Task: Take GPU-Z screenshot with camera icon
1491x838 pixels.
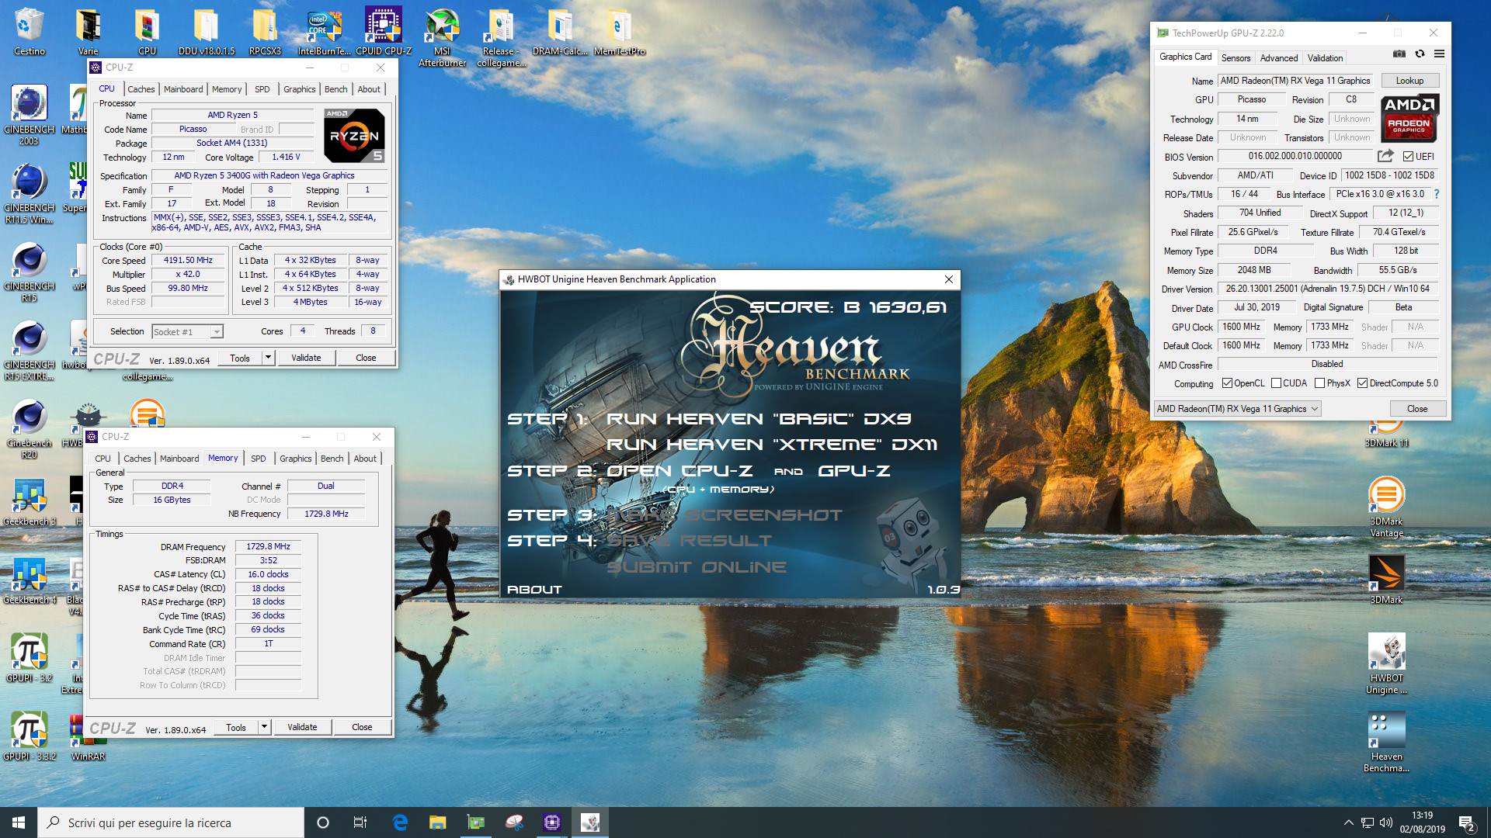Action: [1399, 54]
